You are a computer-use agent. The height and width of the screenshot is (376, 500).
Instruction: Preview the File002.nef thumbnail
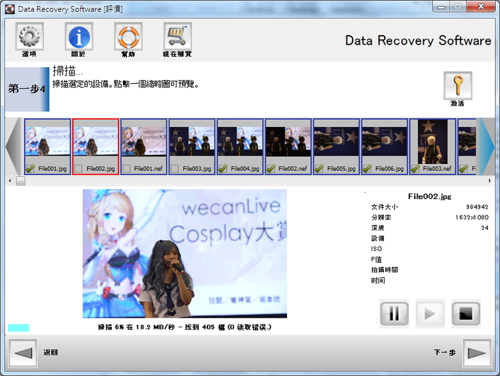pos(288,141)
